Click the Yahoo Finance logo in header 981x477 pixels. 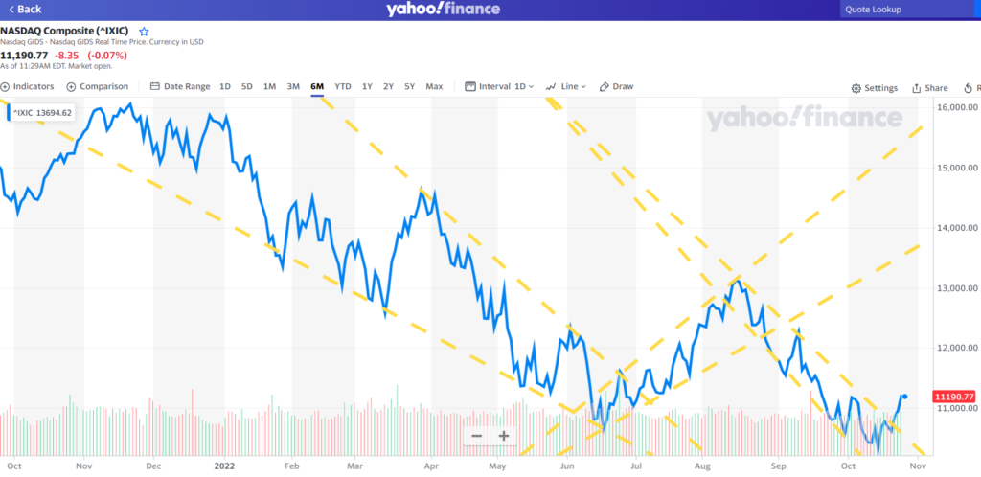click(443, 10)
